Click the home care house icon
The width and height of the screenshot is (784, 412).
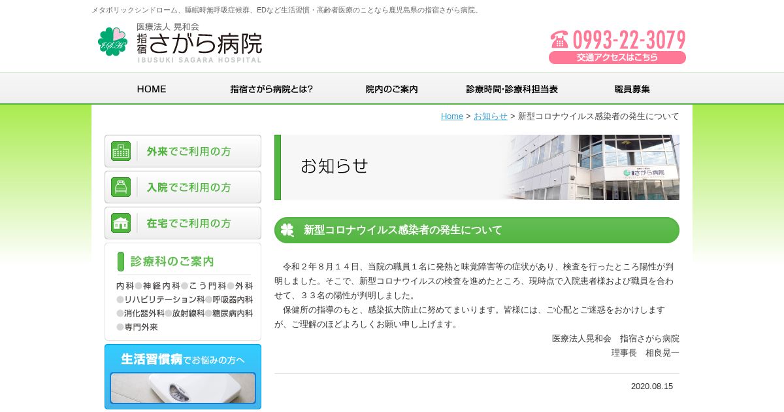pos(121,223)
